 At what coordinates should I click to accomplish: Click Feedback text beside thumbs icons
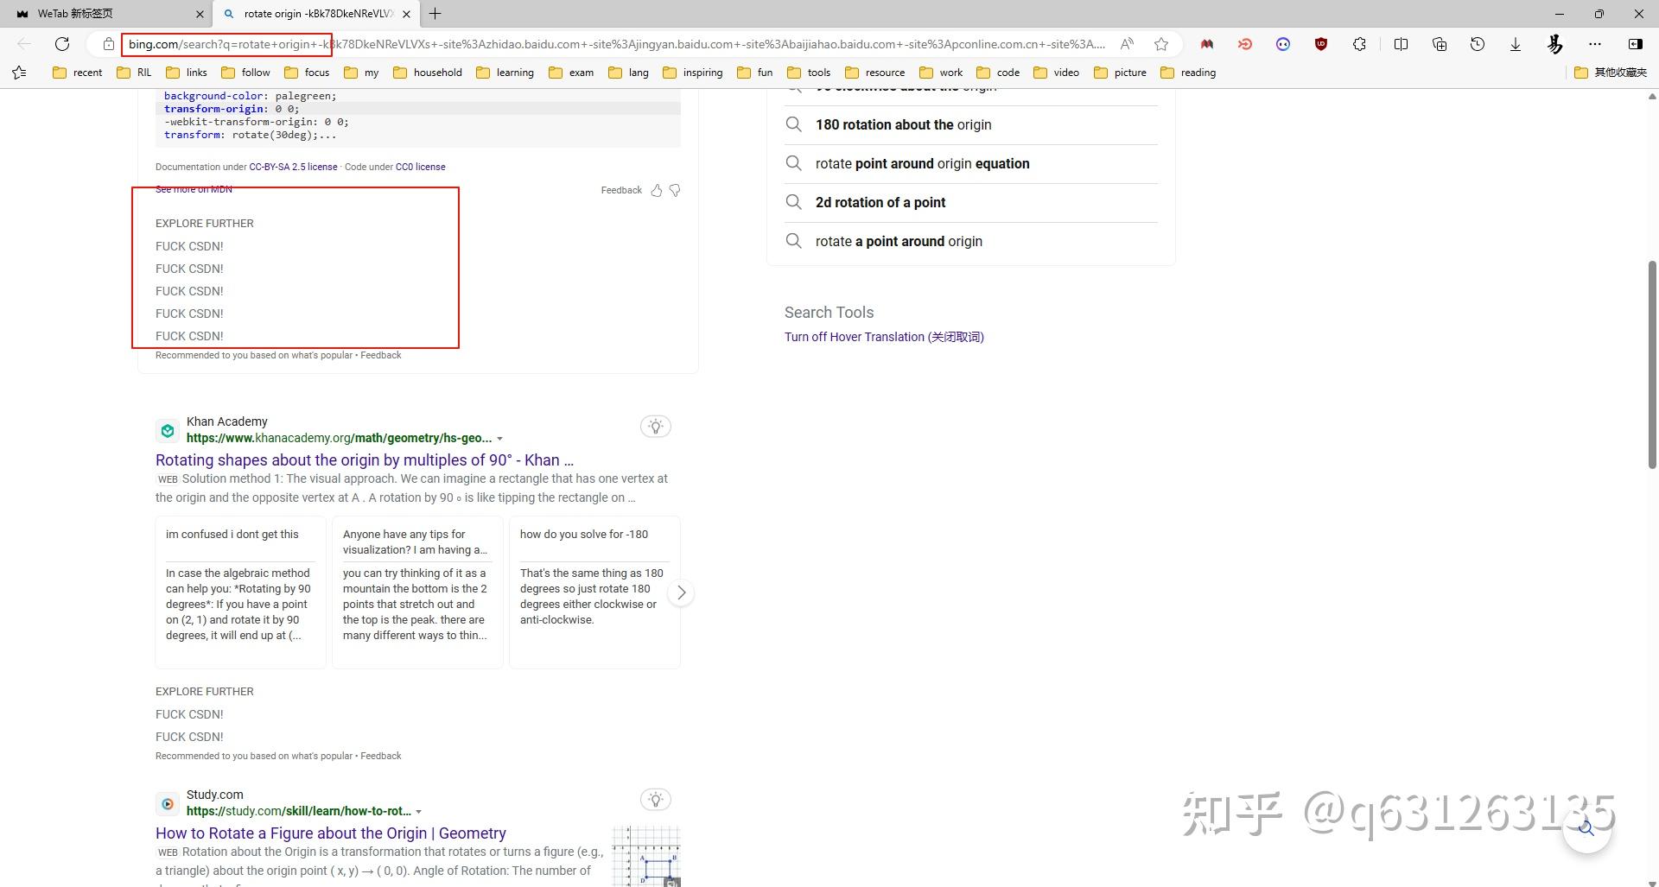[x=621, y=190]
